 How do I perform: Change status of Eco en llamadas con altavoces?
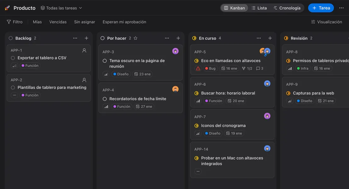point(197,61)
